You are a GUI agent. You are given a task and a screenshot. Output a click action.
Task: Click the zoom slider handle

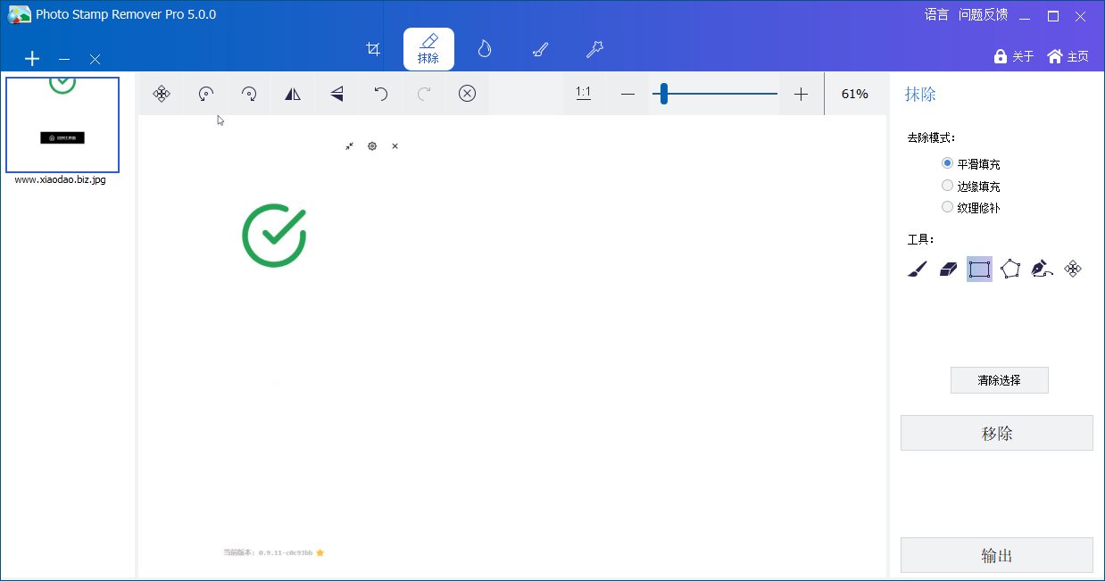tap(663, 94)
